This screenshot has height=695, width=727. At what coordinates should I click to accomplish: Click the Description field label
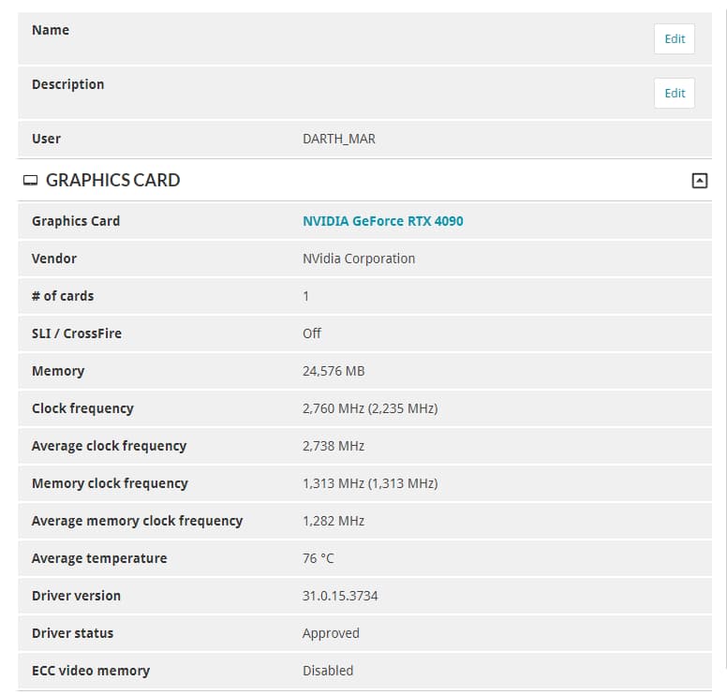(x=67, y=84)
